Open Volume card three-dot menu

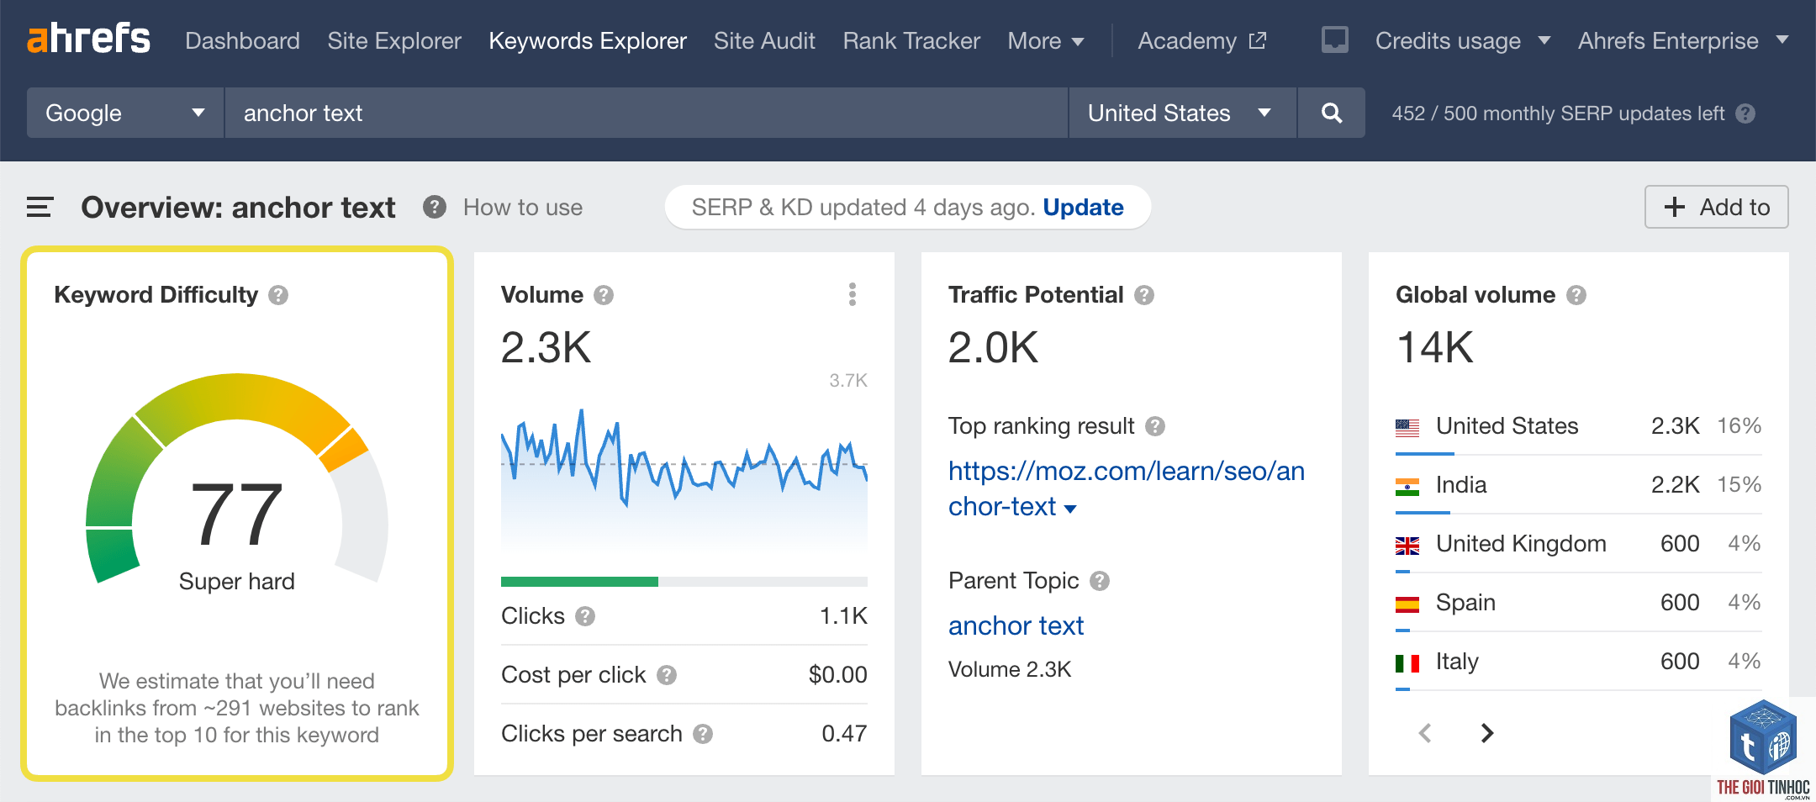853,294
